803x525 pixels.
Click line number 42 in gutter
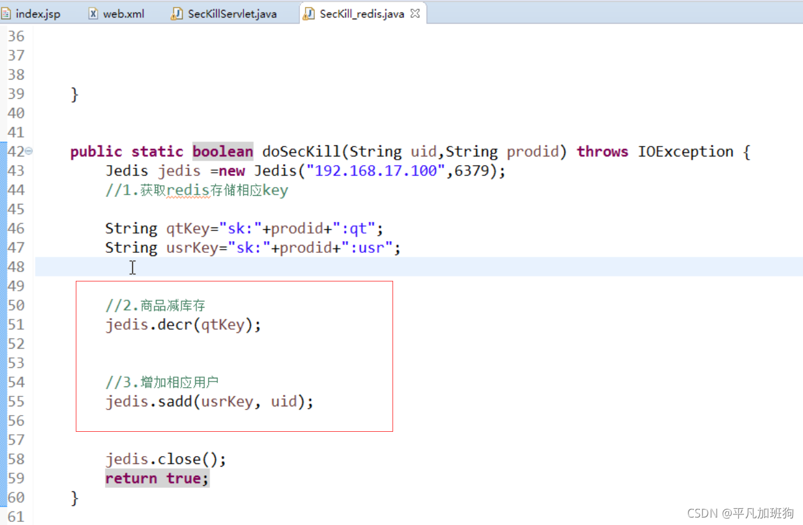pyautogui.click(x=16, y=151)
